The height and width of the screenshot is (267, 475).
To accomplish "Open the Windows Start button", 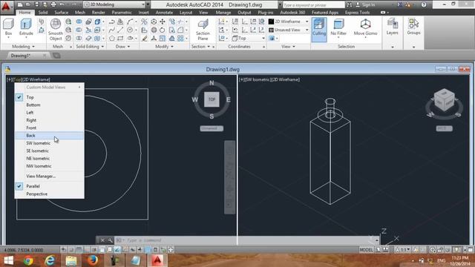I will coord(8,260).
